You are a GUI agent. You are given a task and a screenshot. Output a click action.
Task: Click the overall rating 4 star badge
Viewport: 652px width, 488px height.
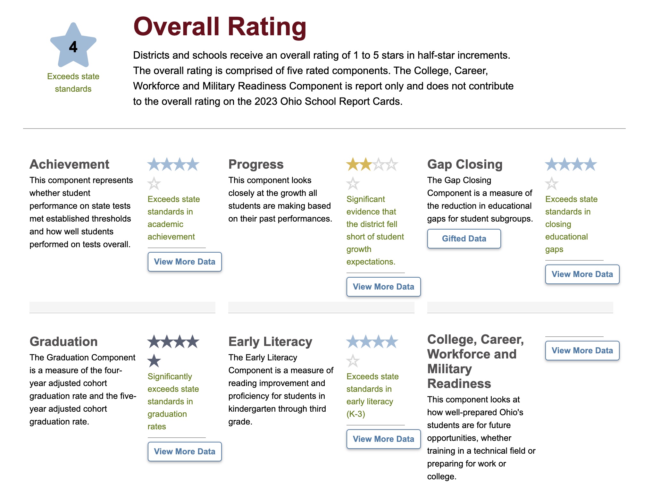(x=73, y=45)
